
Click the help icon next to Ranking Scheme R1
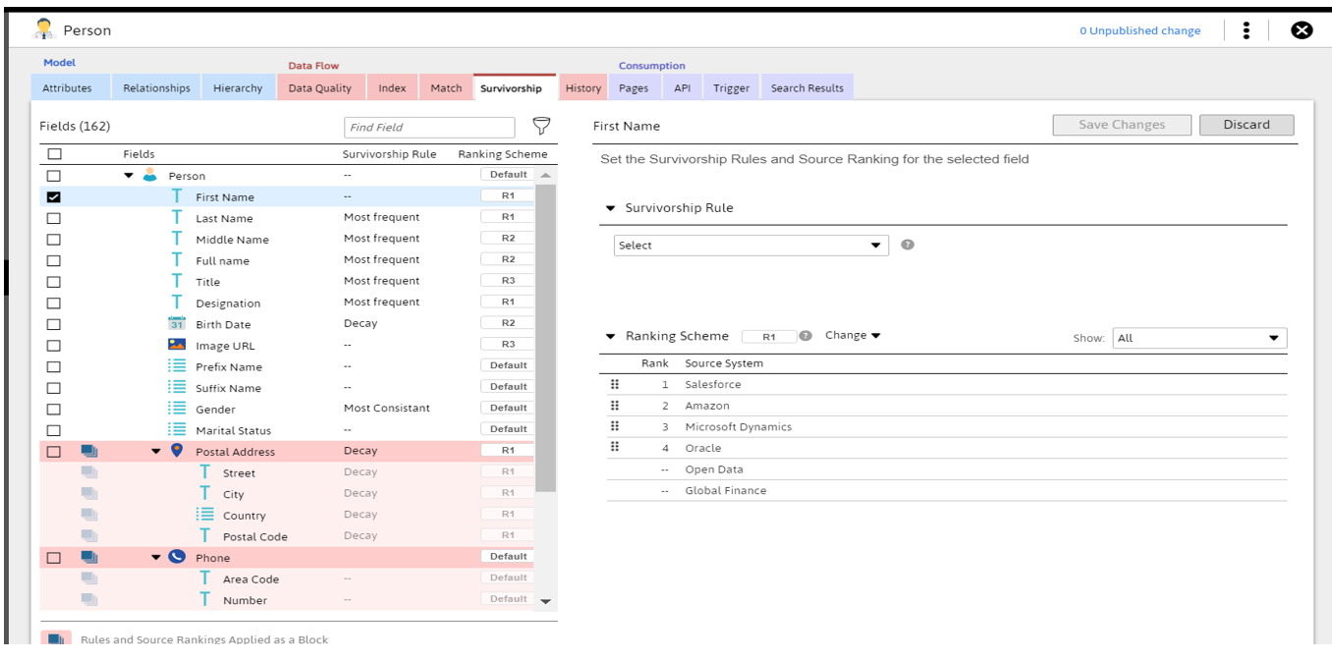pos(805,336)
